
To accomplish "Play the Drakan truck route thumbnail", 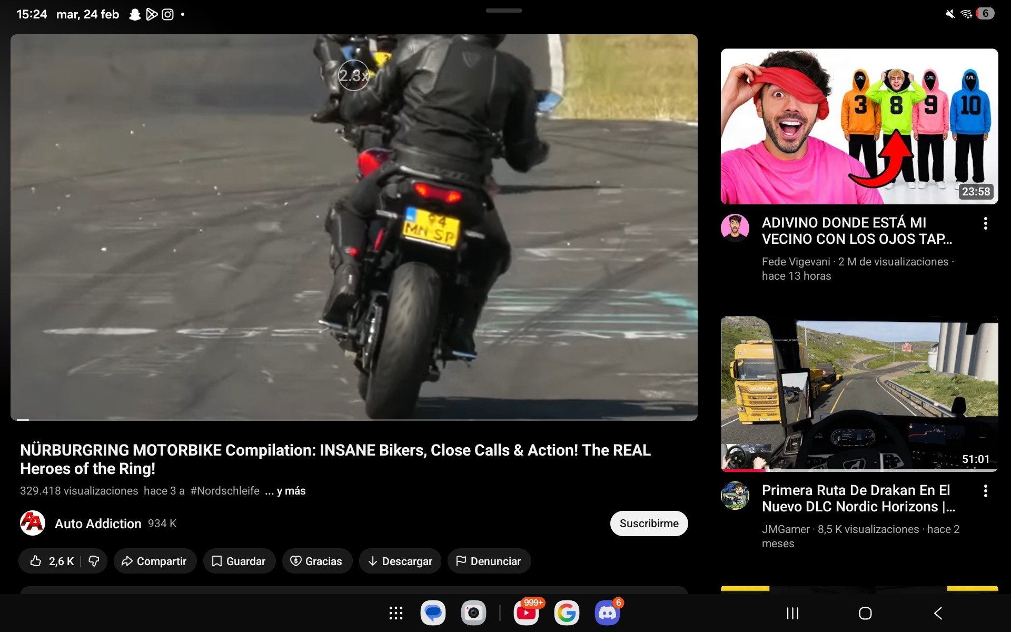I will 859,393.
